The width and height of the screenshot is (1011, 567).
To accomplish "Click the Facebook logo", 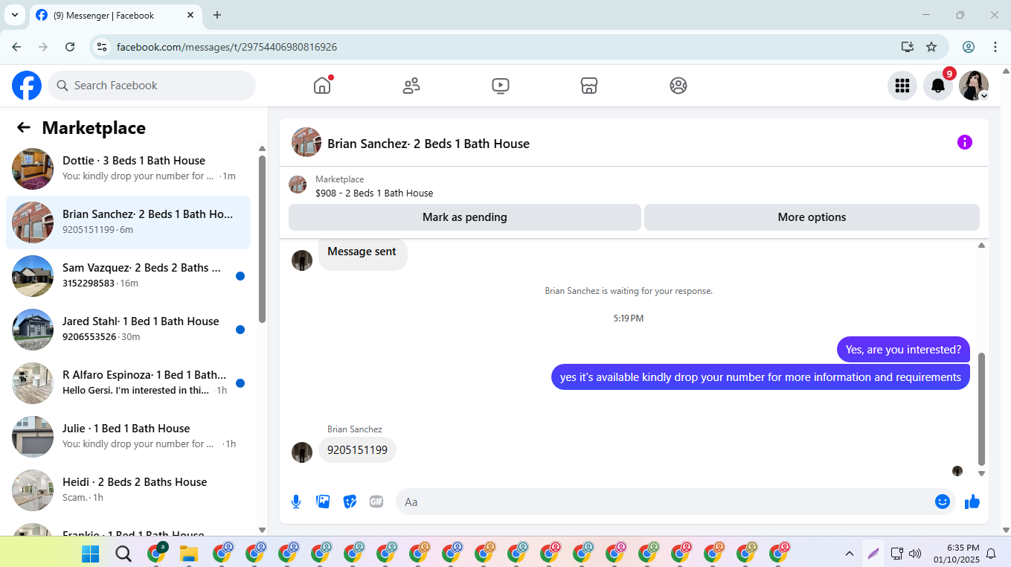I will point(27,86).
